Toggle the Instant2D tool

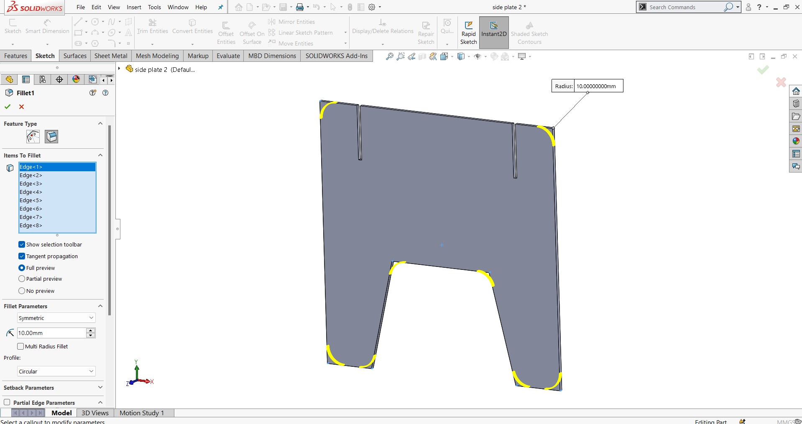(x=494, y=33)
